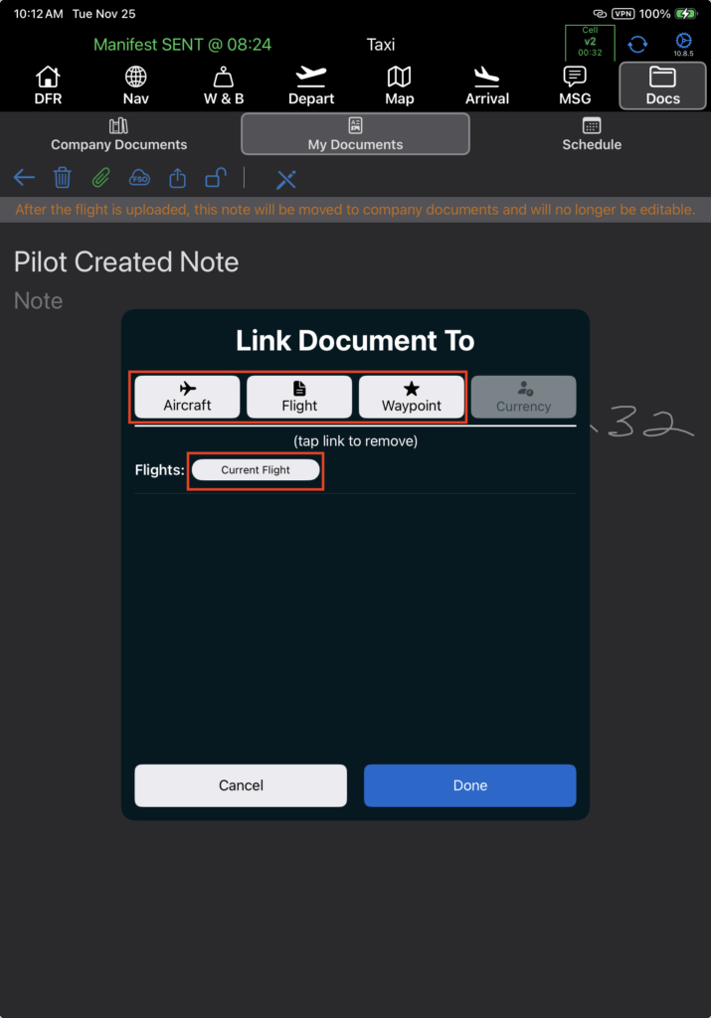Toggle the unlocked padlock icon

[215, 179]
